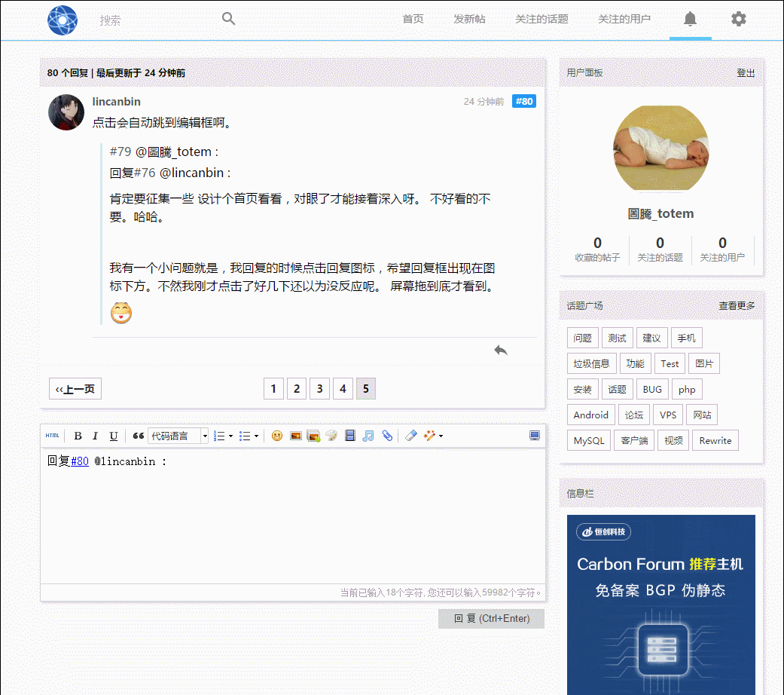The width and height of the screenshot is (784, 695).
Task: Go to 首页 home page
Action: (x=413, y=19)
